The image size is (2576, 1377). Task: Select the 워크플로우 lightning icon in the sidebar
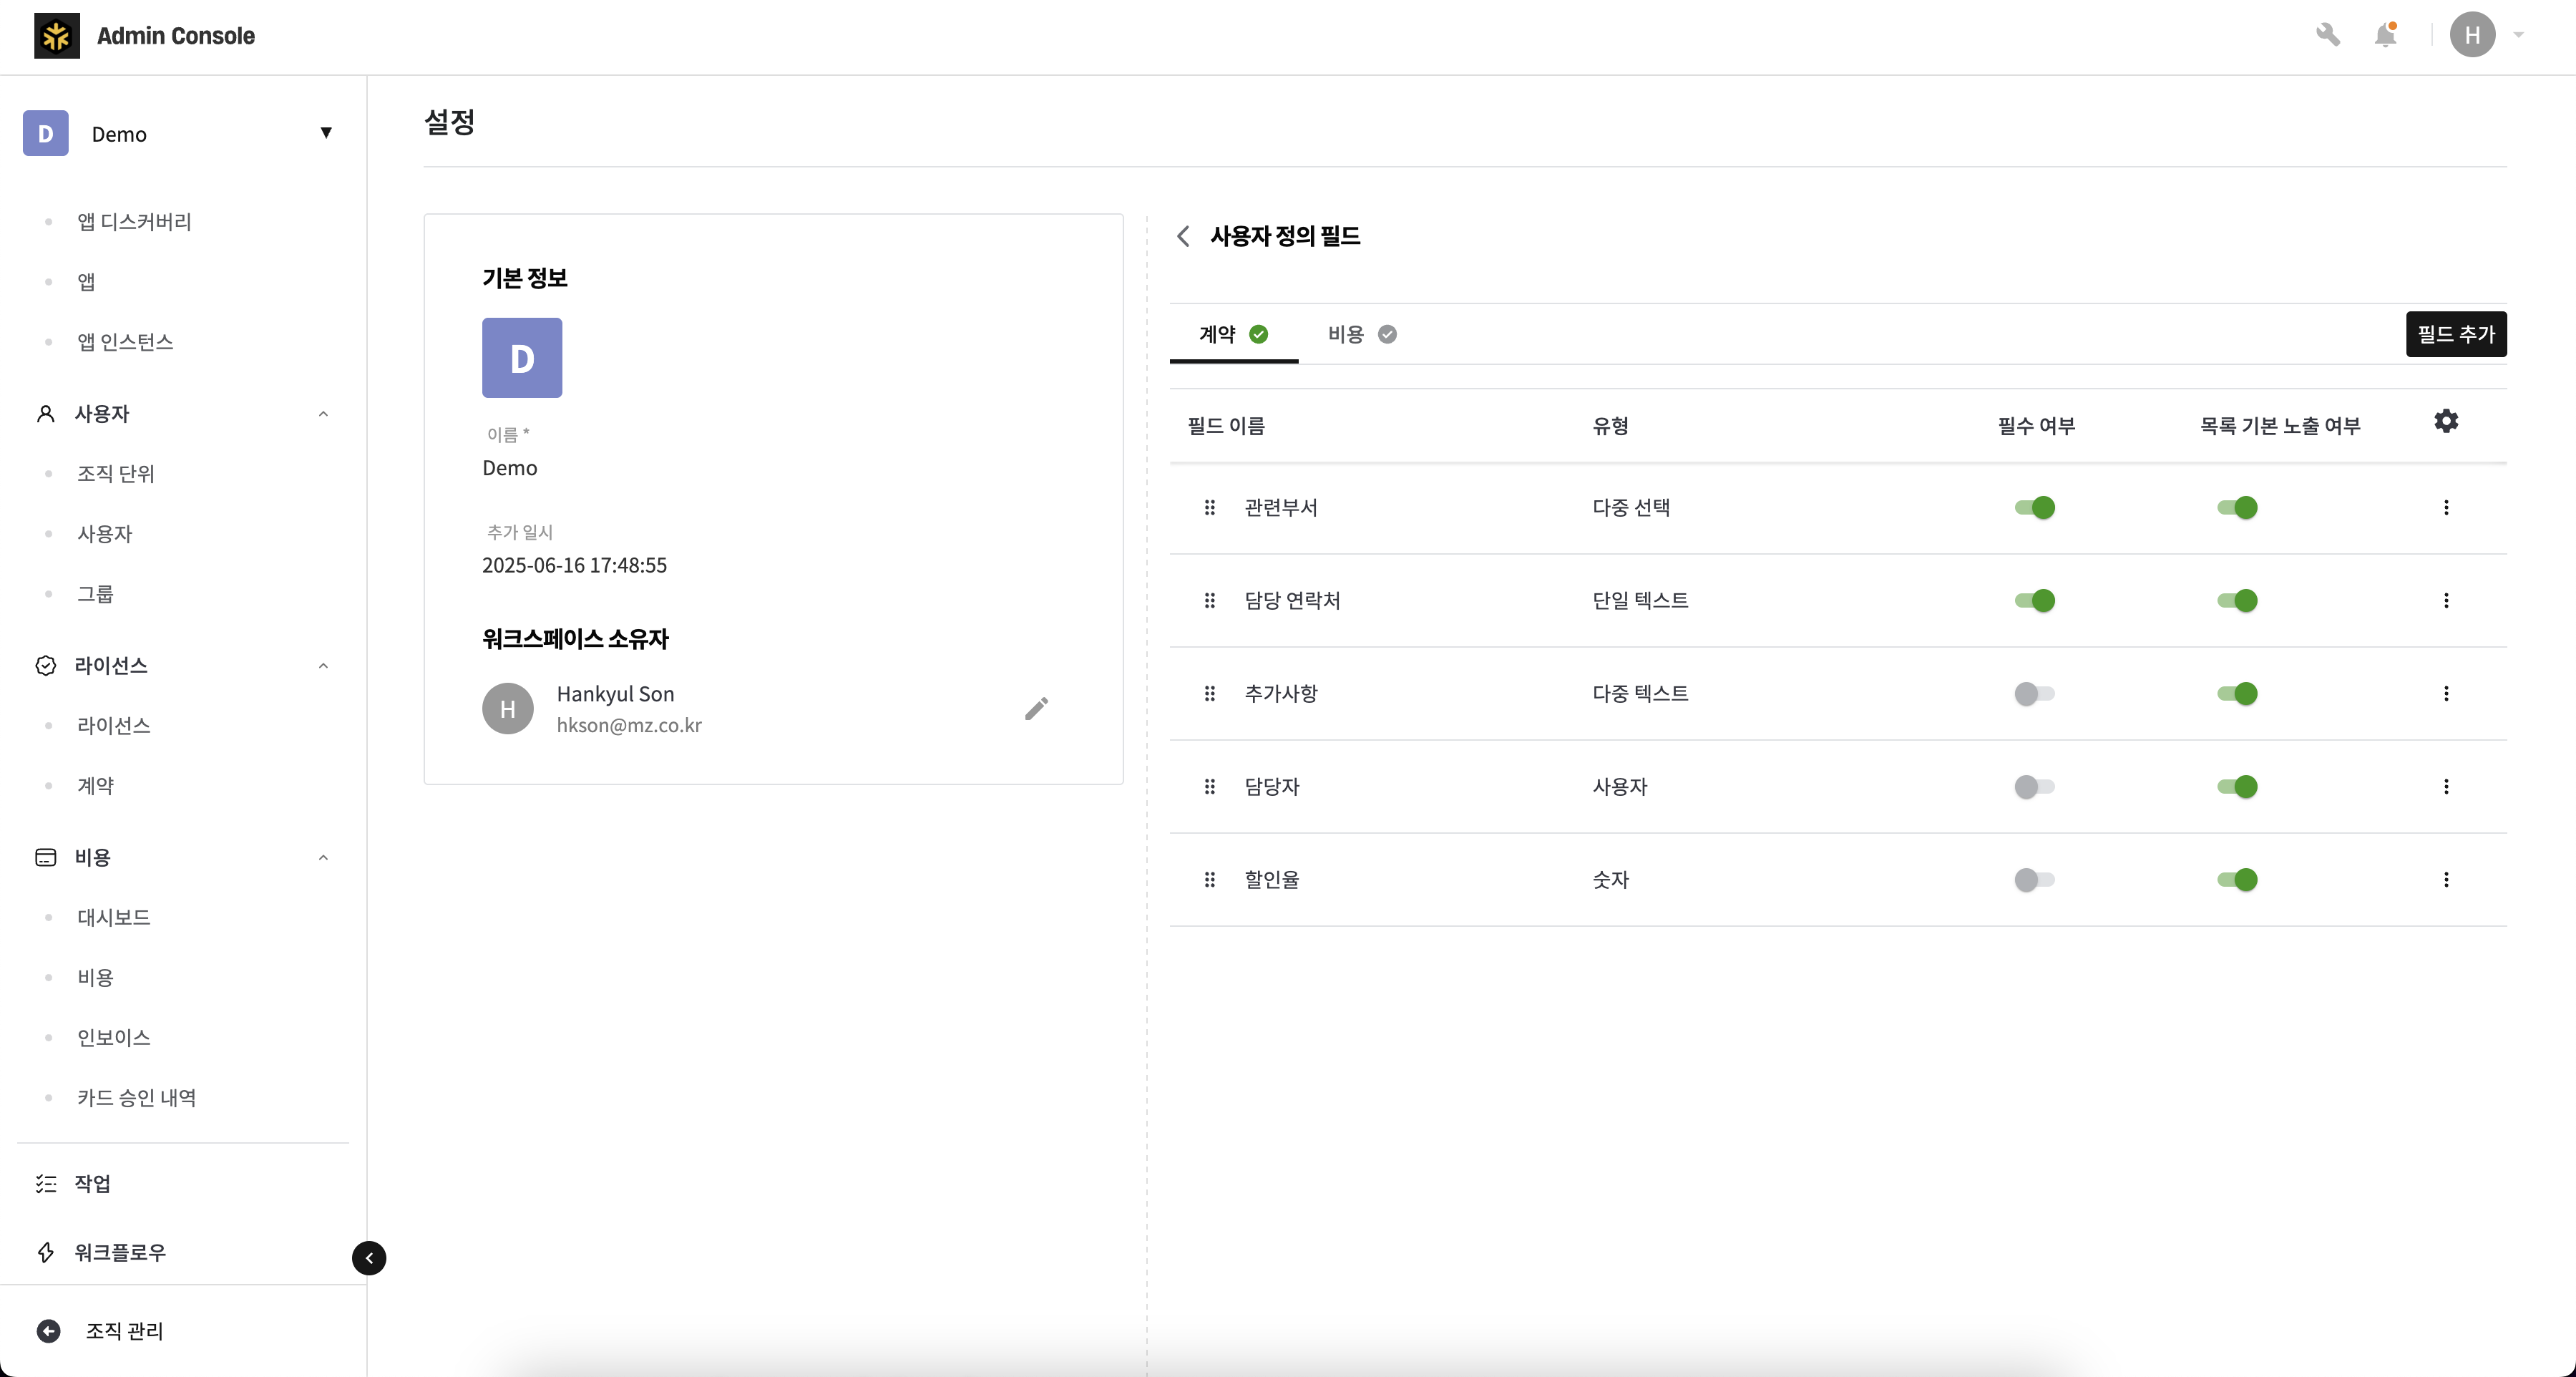45,1252
